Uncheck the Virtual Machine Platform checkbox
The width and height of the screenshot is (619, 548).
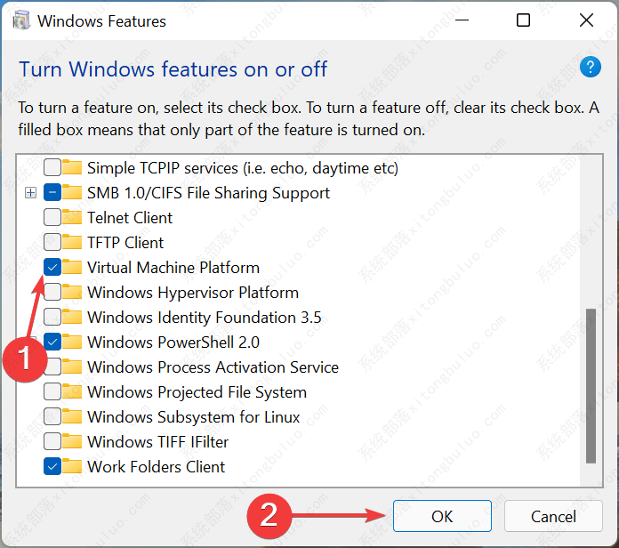click(52, 268)
